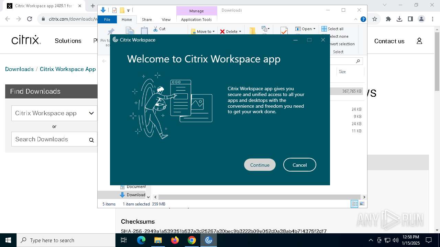Click search magnifier in Search Downloads
This screenshot has height=247, width=440.
[91, 140]
